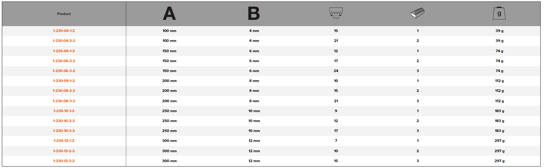
Task: Click the large B dimension header
Action: pos(254,14)
